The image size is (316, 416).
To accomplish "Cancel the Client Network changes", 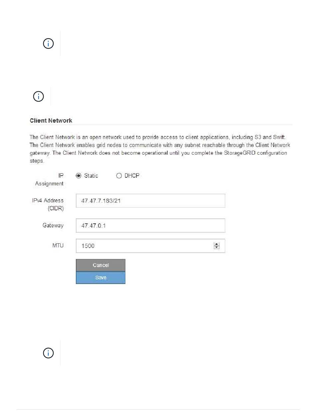I will pyautogui.click(x=101, y=265).
